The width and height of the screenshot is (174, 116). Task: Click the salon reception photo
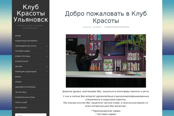tap(106, 61)
